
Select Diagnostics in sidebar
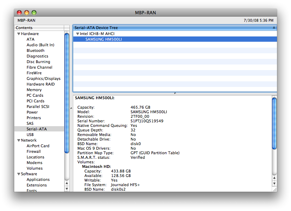click(37, 56)
